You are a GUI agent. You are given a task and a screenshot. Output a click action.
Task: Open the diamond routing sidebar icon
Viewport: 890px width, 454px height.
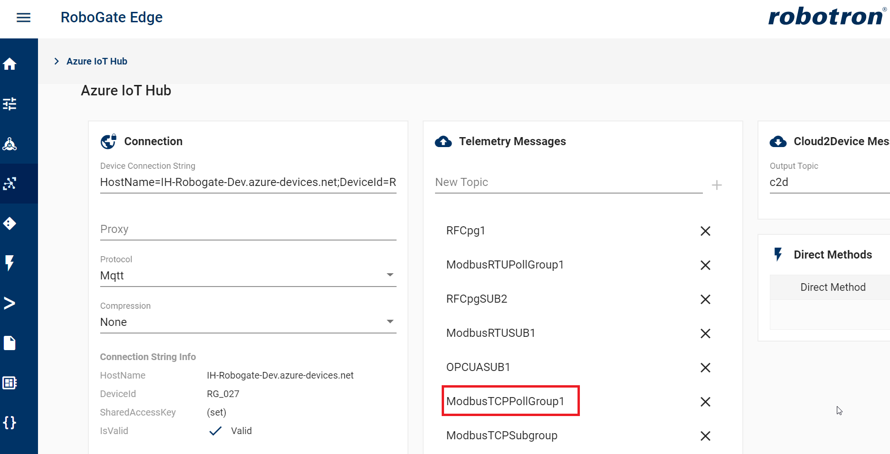pyautogui.click(x=9, y=223)
